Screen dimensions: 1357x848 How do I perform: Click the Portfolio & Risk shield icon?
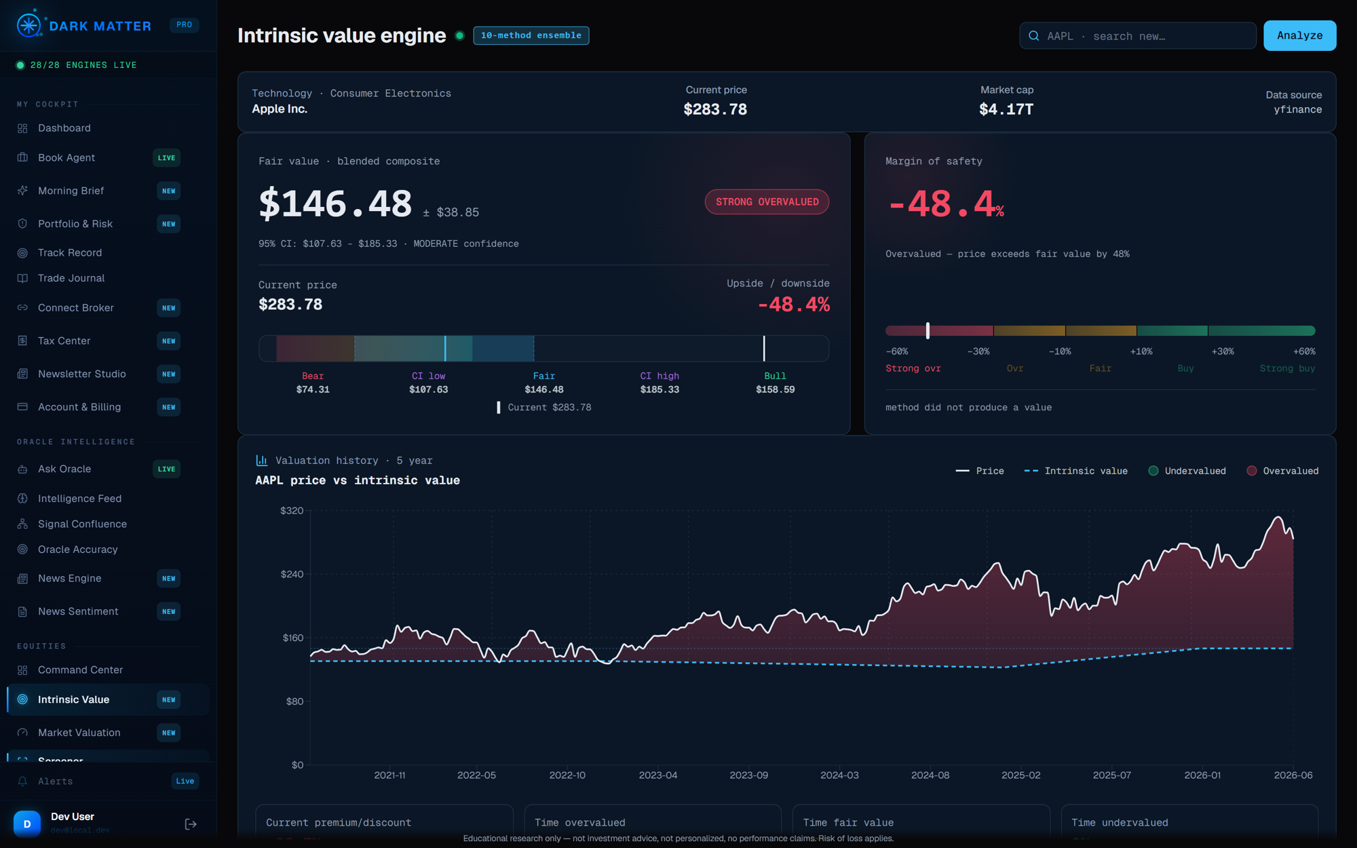click(22, 224)
